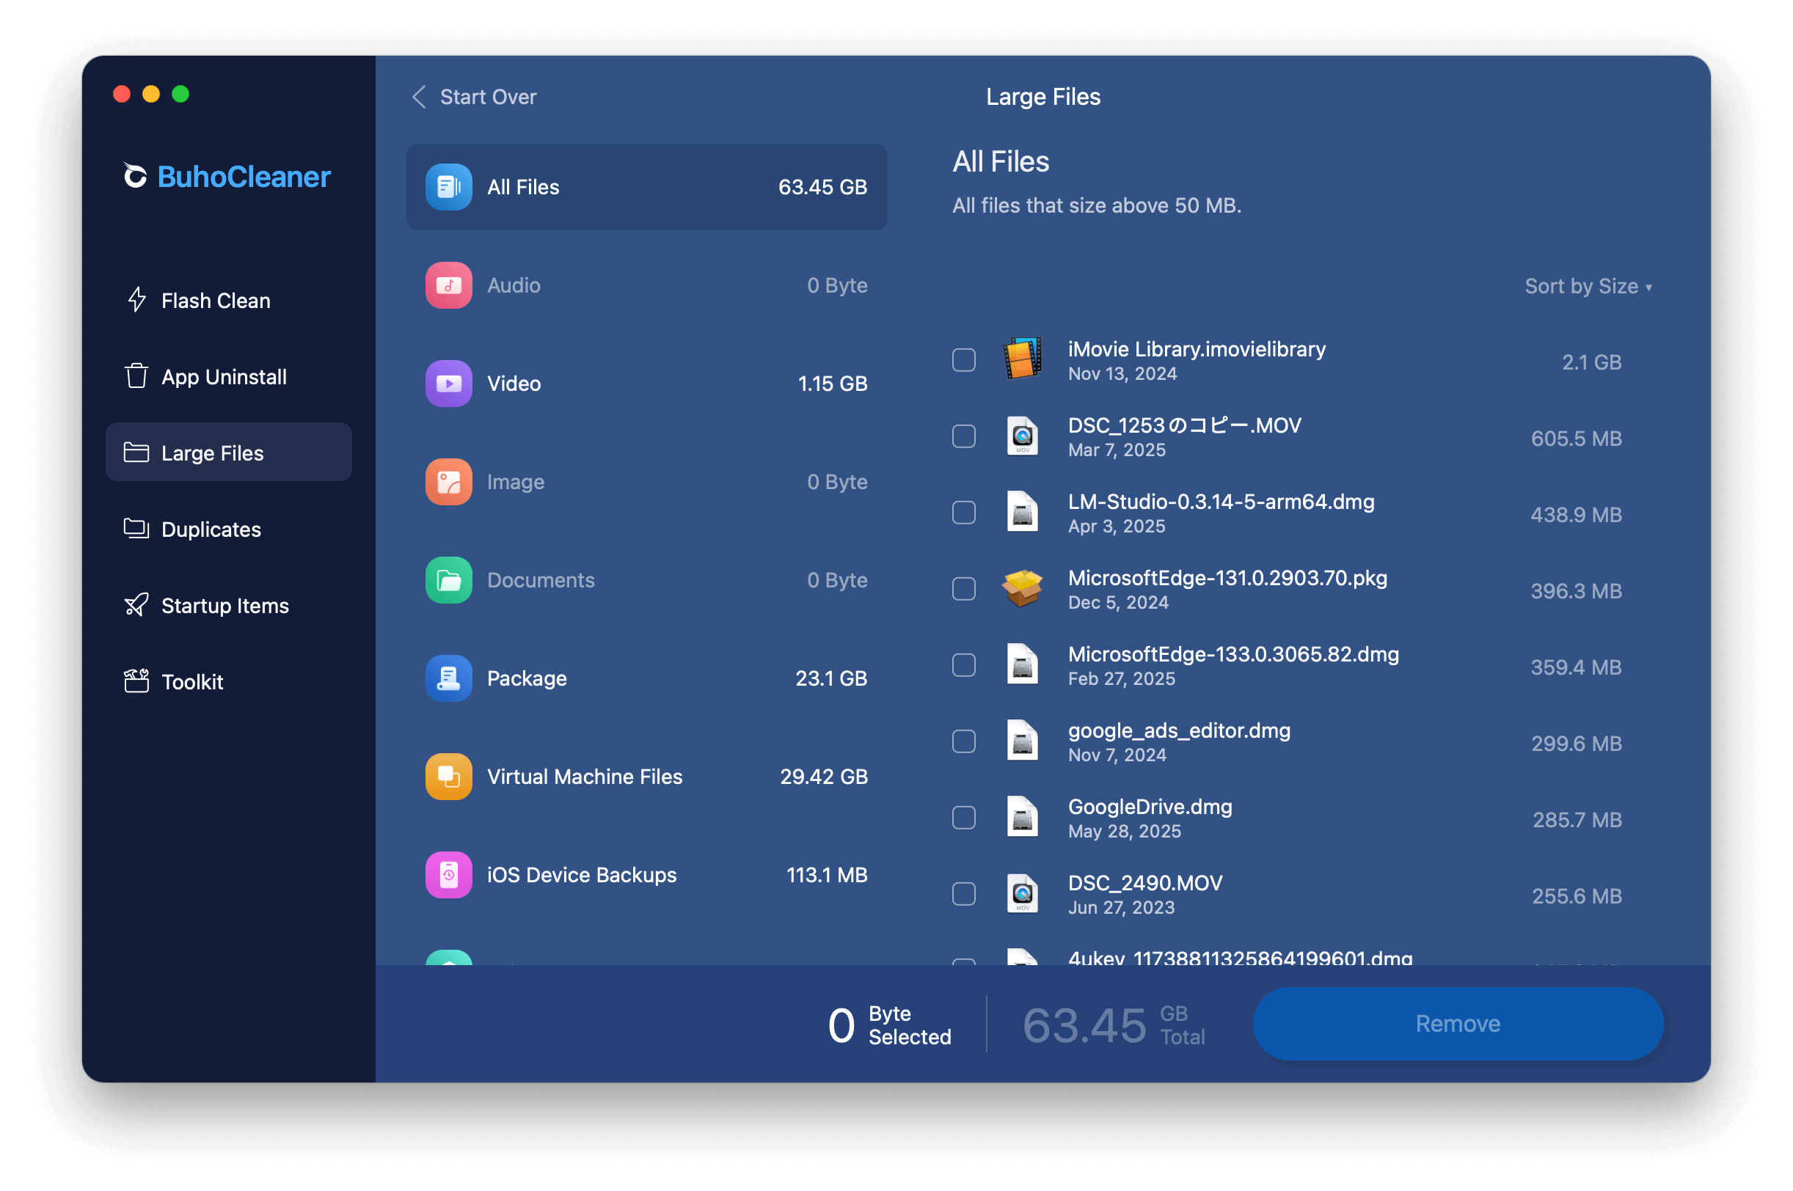Check the DSC_2490.MOV checkbox
Screen dimensions: 1793x1191
[x=964, y=893]
